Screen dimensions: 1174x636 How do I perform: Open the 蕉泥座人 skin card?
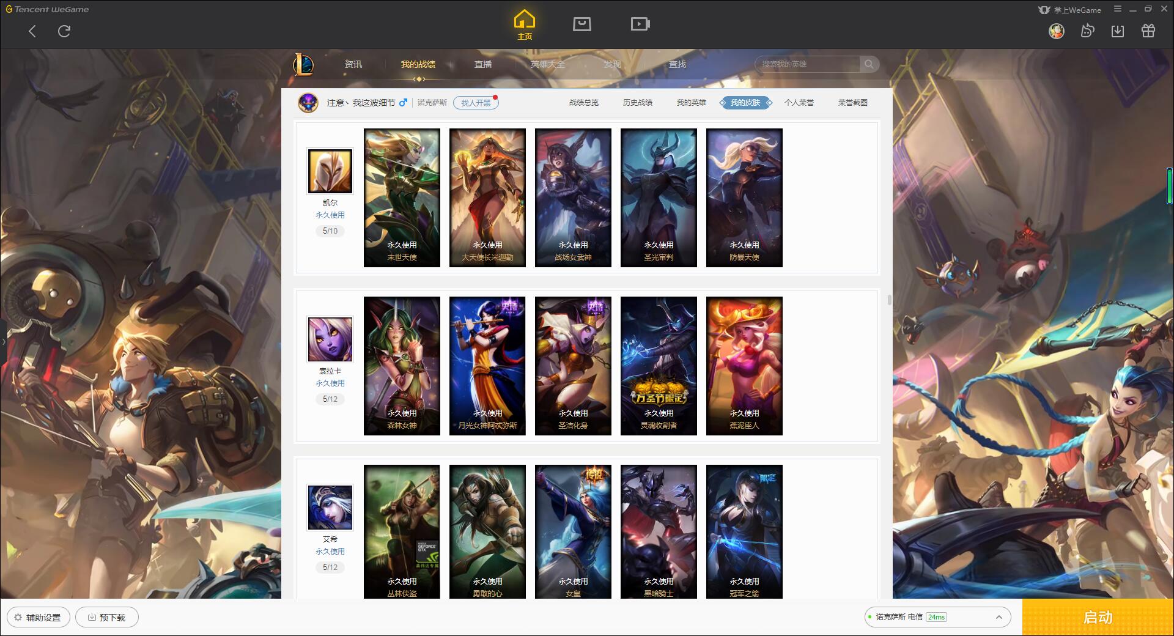[744, 366]
